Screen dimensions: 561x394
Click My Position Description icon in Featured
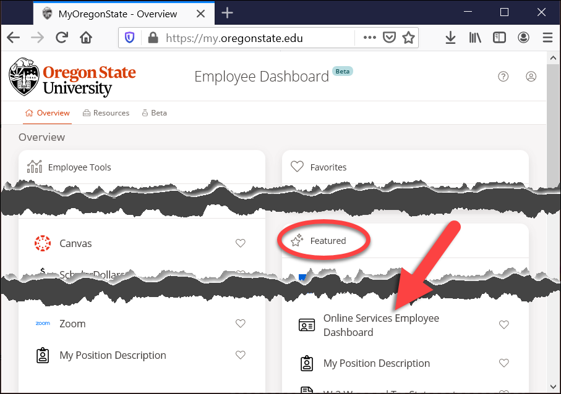tap(307, 363)
